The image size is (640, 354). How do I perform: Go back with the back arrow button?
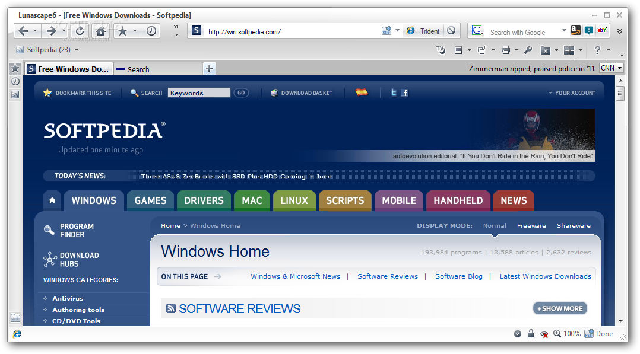click(x=24, y=31)
